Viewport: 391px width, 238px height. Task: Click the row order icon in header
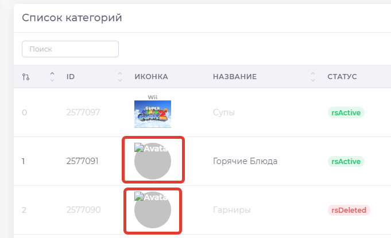tap(25, 77)
